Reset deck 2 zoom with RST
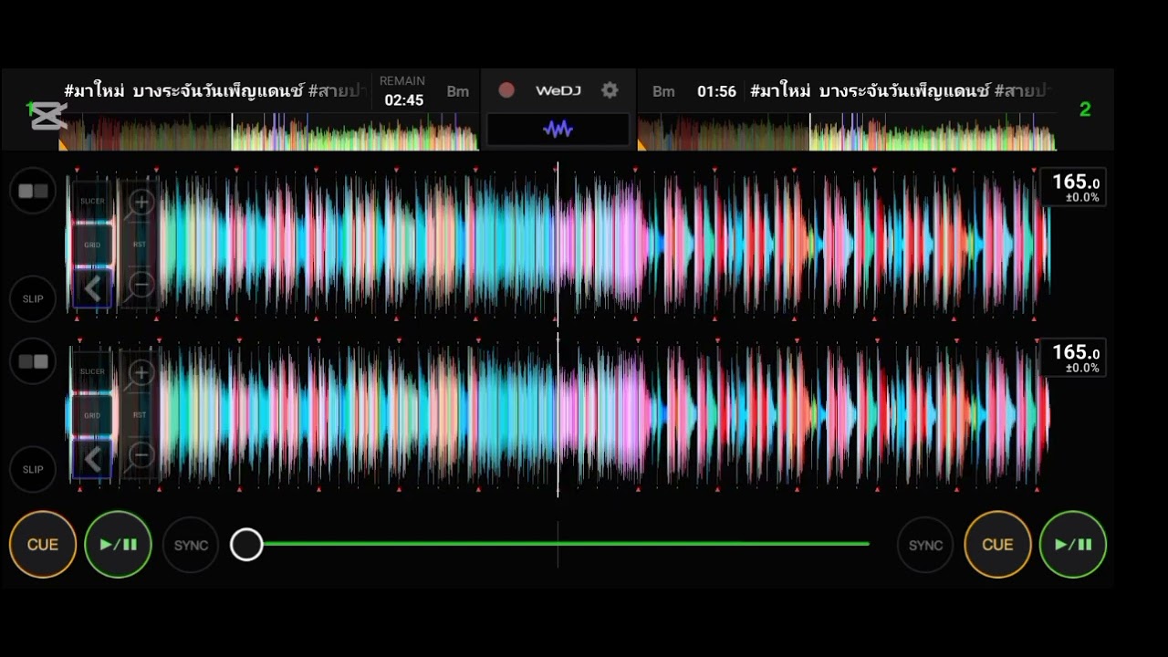This screenshot has width=1168, height=657. point(140,415)
